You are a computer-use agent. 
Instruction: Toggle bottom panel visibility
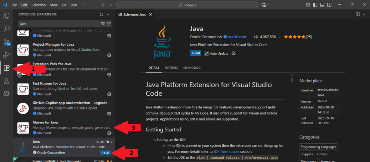coord(322,5)
